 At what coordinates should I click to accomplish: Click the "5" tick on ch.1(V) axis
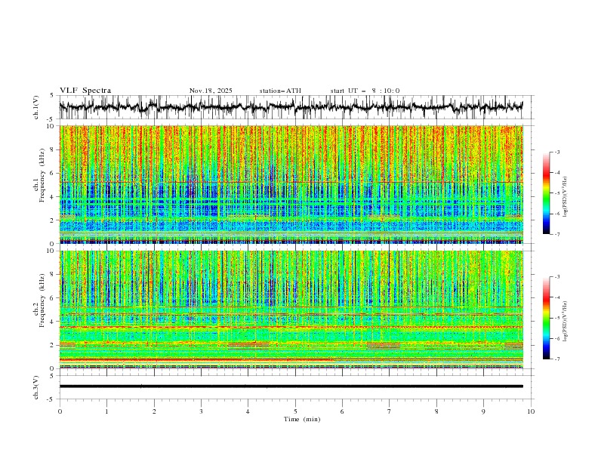[x=52, y=96]
